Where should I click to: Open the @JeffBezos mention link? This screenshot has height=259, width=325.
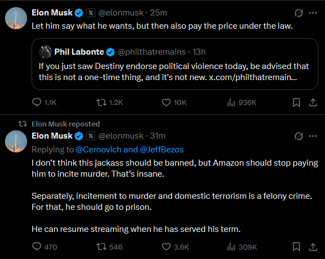click(x=162, y=150)
